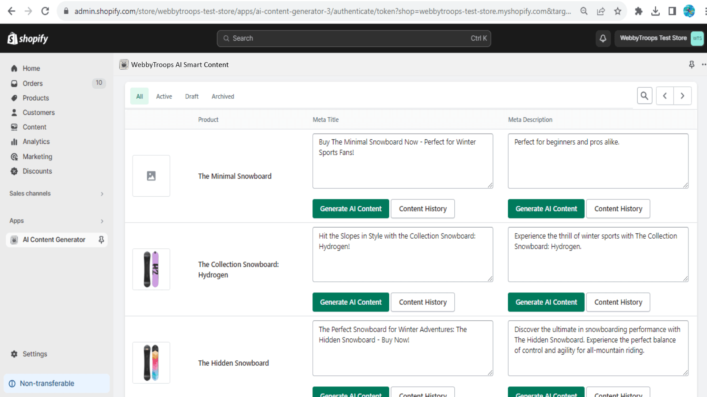Switch to the Archived filter

tap(223, 96)
